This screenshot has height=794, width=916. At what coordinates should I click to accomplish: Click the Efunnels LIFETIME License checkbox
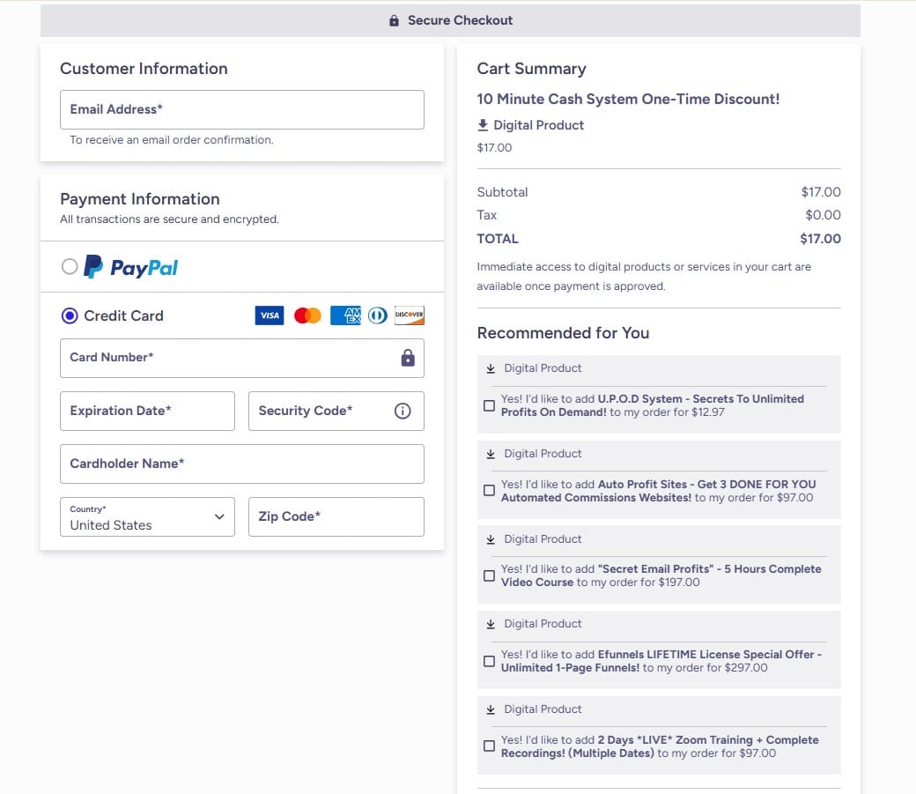coord(489,661)
